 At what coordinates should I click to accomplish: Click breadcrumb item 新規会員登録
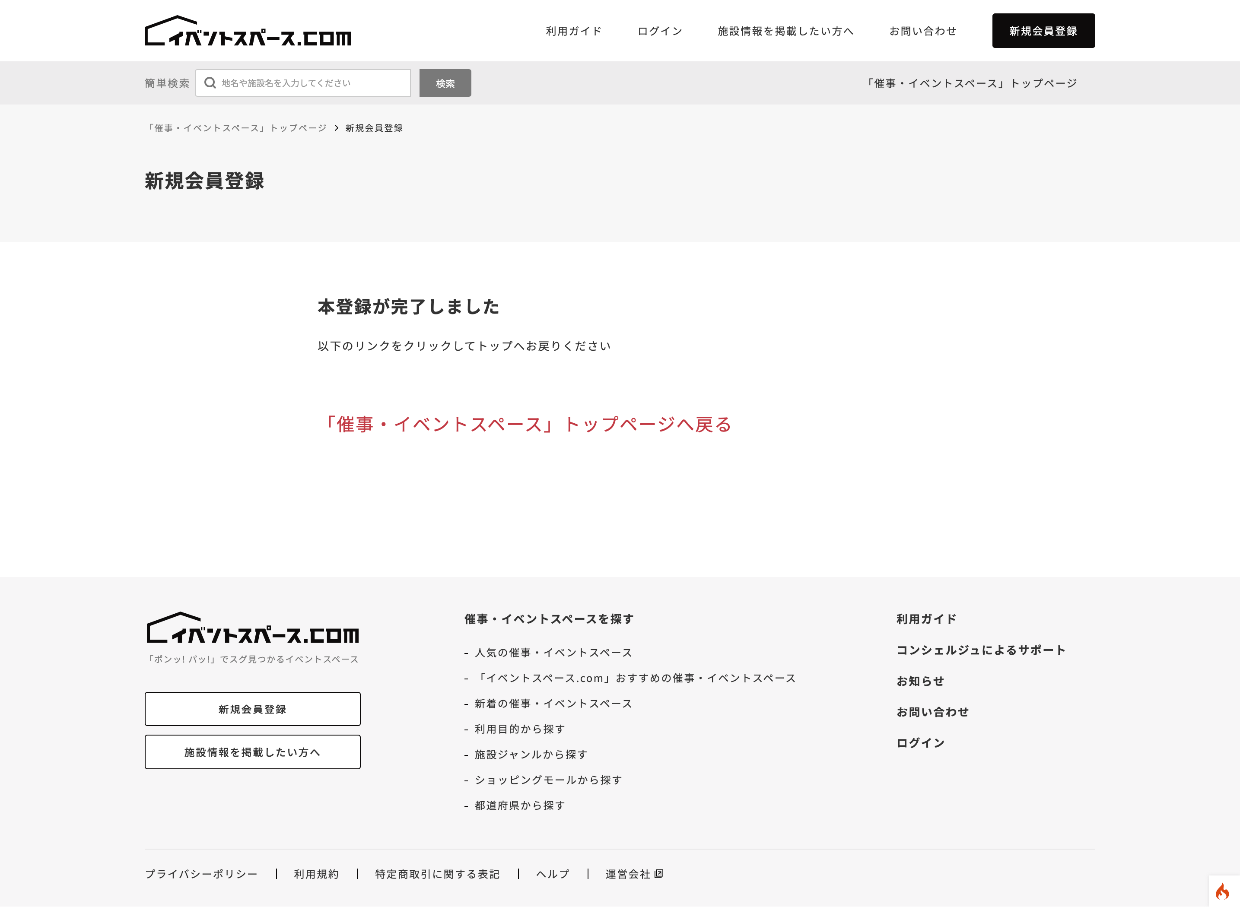point(374,128)
